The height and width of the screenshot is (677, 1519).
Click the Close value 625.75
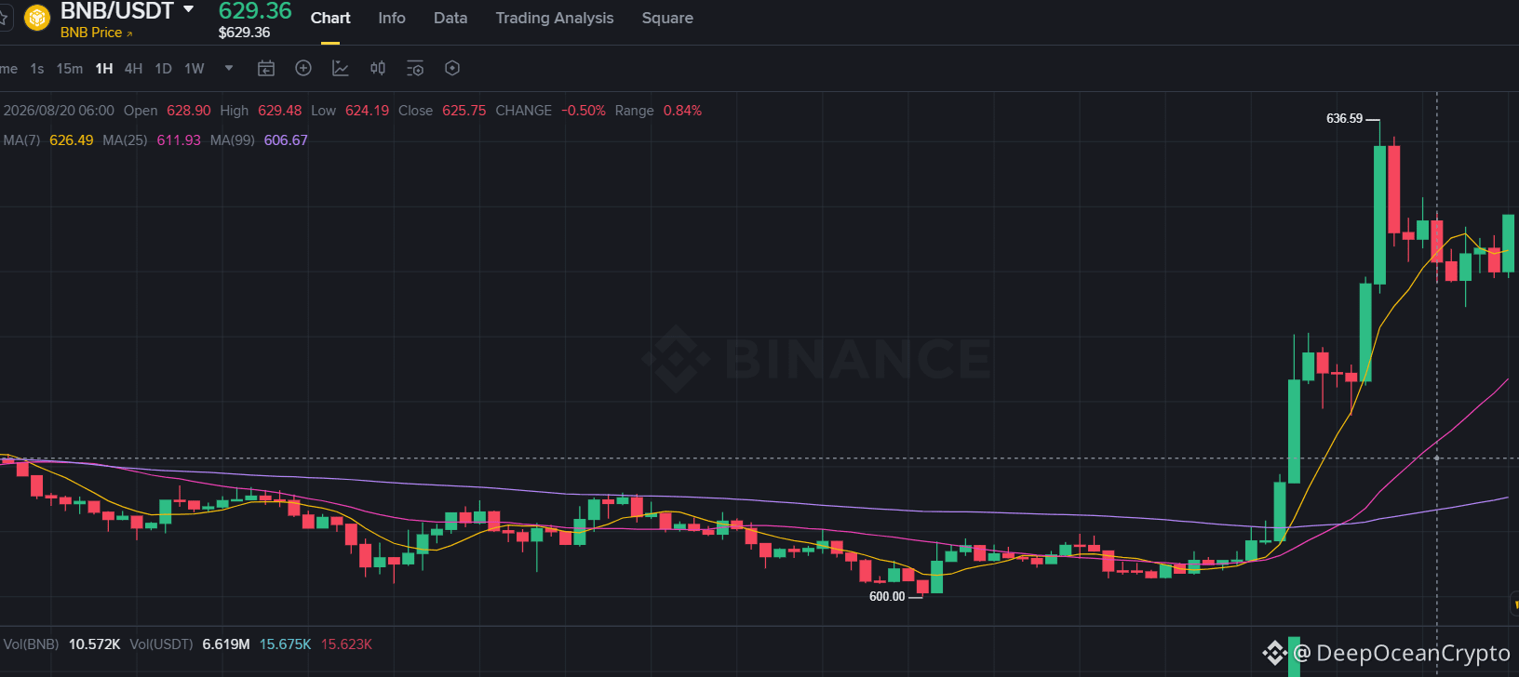[x=464, y=111]
